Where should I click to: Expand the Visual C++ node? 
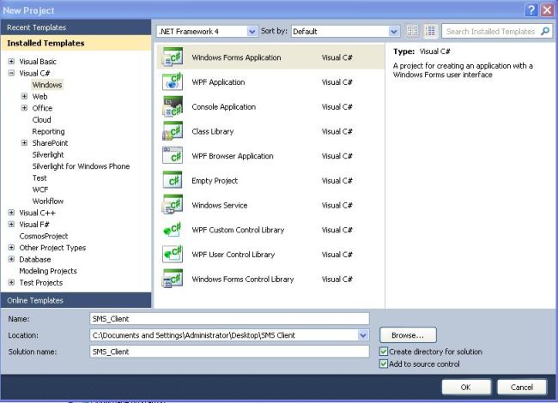tap(11, 213)
